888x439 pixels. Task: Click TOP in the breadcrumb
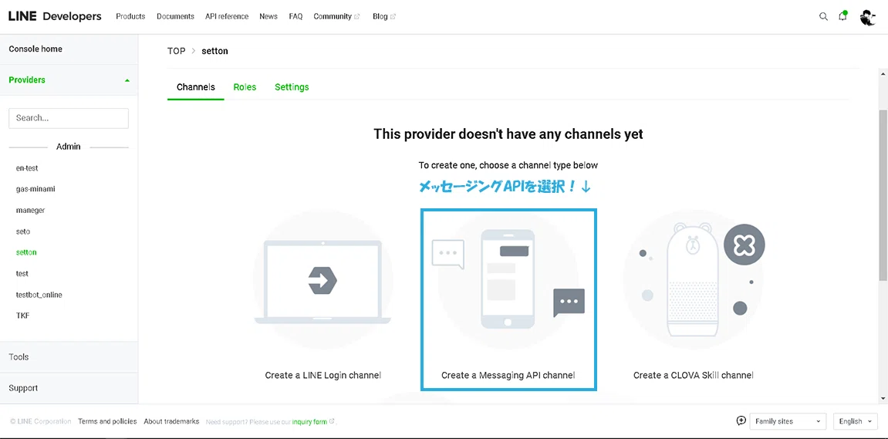point(176,51)
